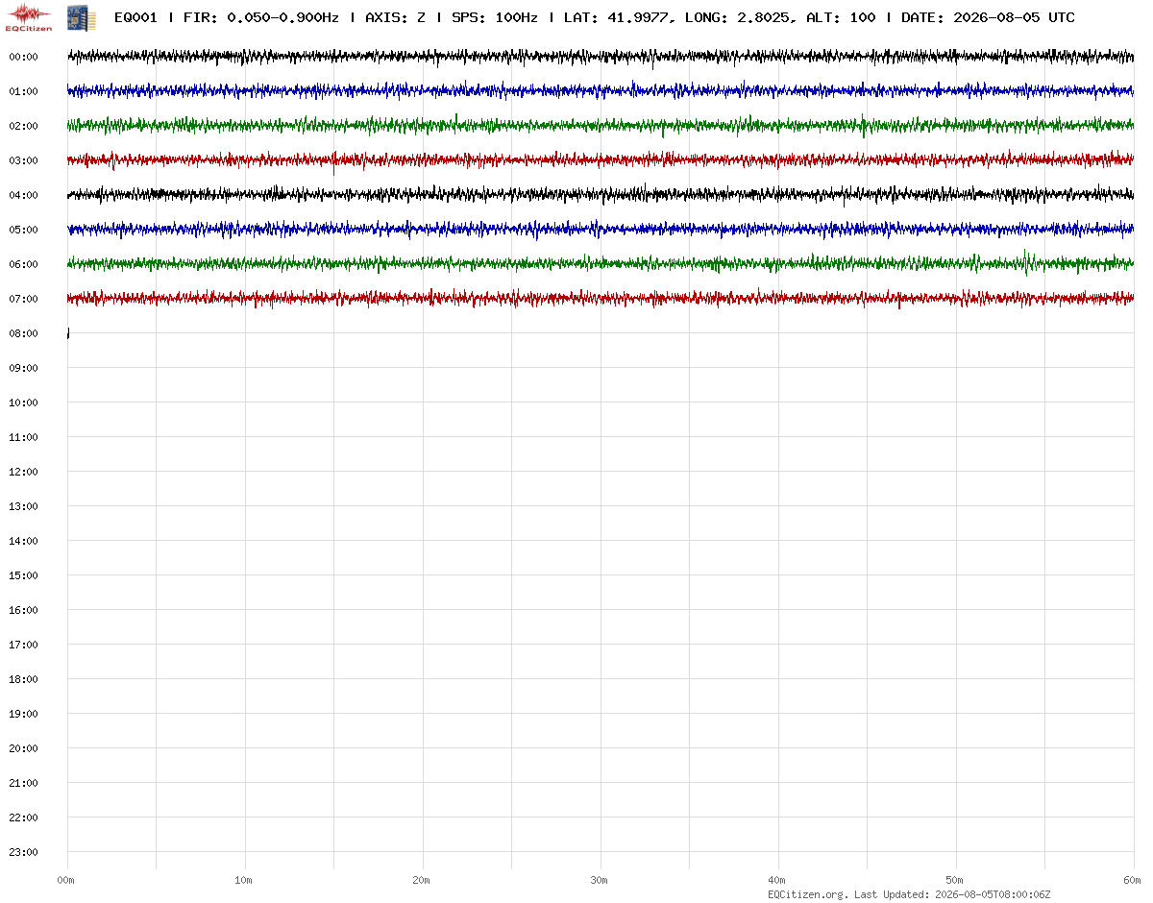Click the 03:00 hour label
This screenshot has width=1153, height=903.
[x=23, y=160]
